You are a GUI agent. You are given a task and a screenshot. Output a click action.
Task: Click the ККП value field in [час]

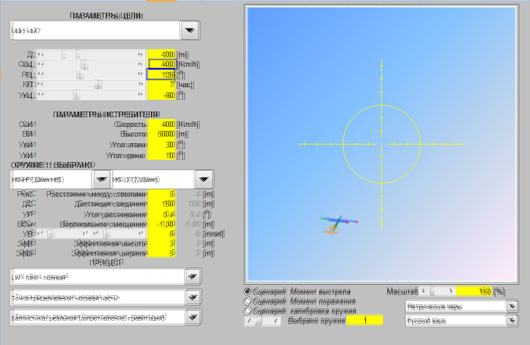162,85
